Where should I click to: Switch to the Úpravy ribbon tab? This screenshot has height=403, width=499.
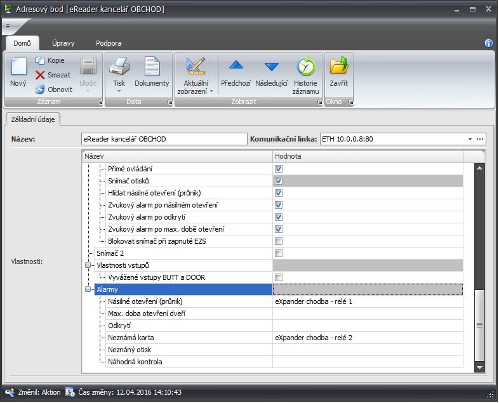tap(63, 43)
